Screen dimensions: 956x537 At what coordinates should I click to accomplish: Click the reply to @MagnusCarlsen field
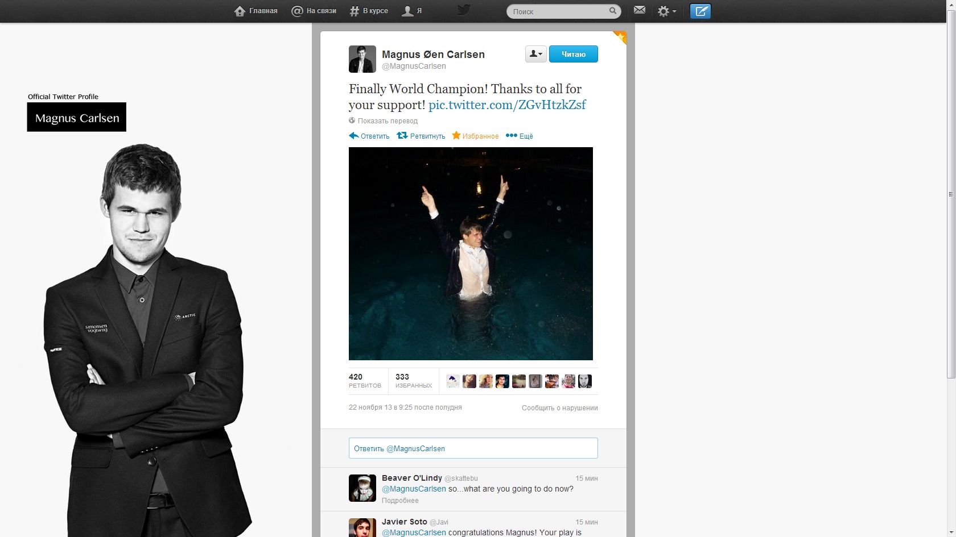(x=473, y=448)
